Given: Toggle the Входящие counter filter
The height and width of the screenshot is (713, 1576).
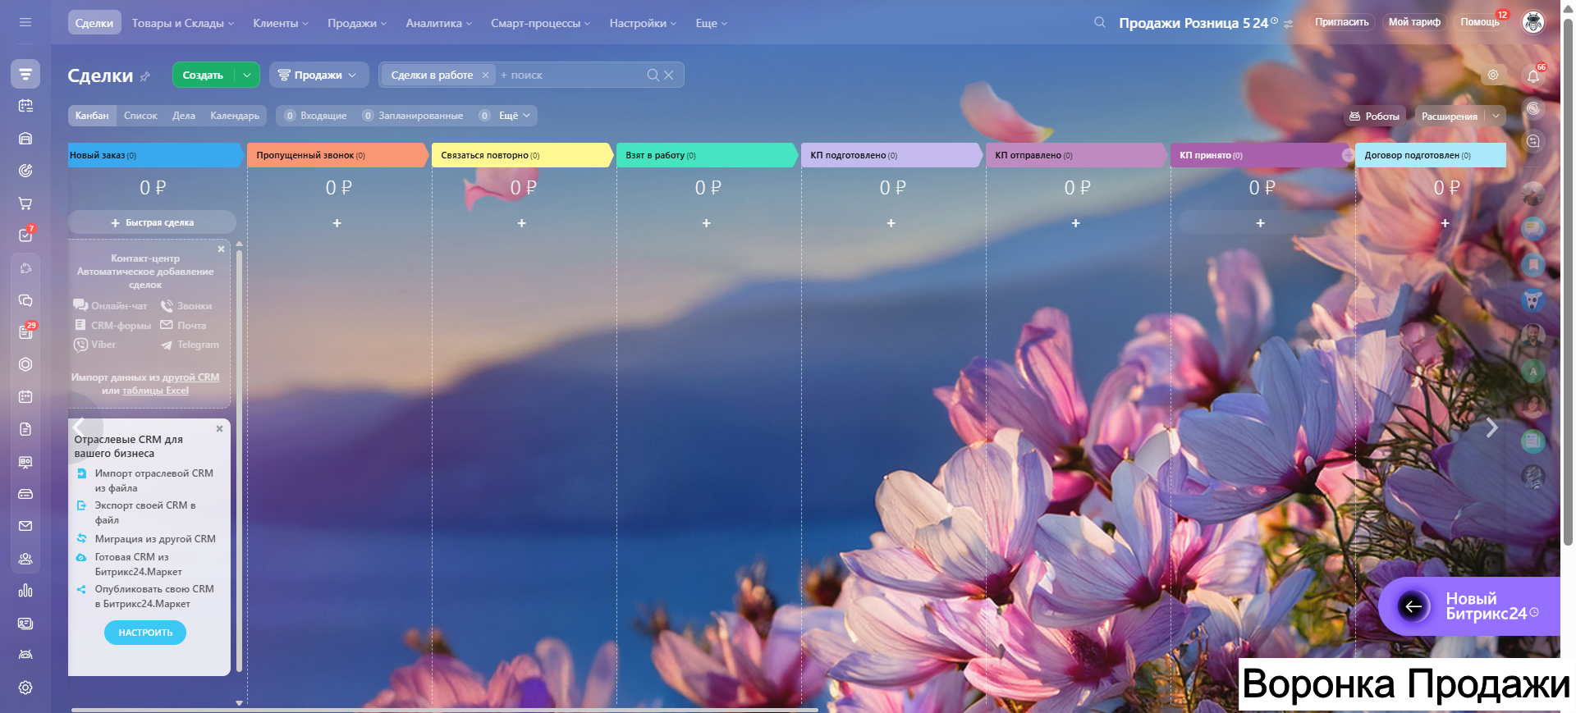Looking at the screenshot, I should pyautogui.click(x=315, y=116).
